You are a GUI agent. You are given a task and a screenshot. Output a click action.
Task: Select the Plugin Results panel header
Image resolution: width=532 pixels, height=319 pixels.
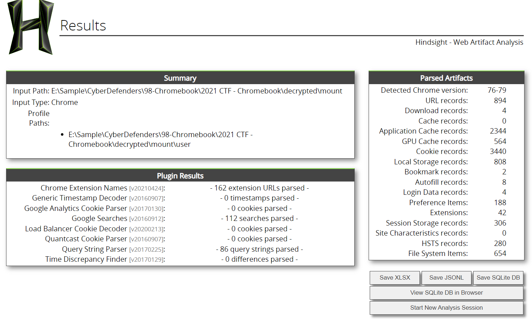180,176
